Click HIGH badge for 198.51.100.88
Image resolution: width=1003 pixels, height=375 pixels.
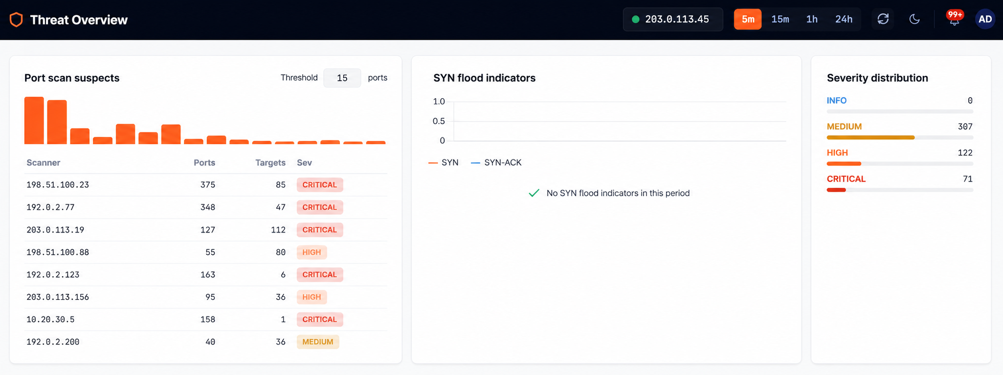tap(312, 252)
